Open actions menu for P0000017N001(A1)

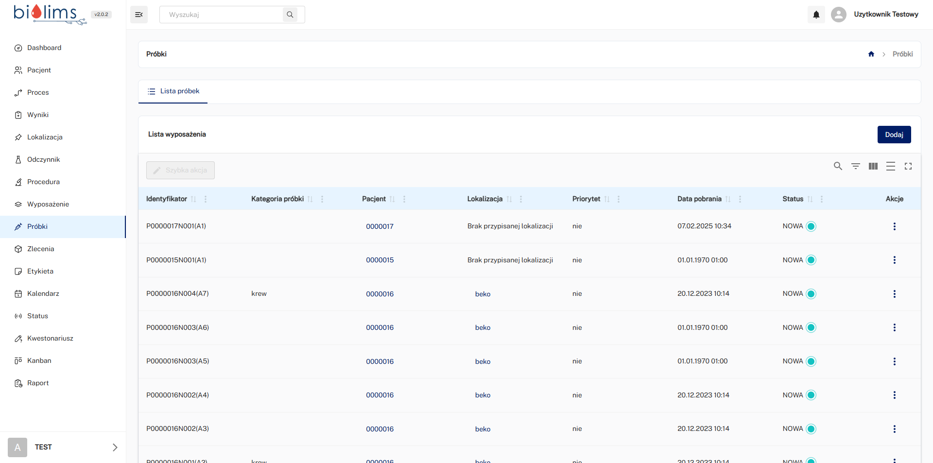pyautogui.click(x=895, y=226)
